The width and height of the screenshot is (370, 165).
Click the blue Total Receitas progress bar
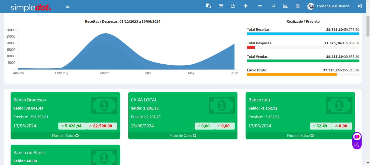tap(303, 34)
